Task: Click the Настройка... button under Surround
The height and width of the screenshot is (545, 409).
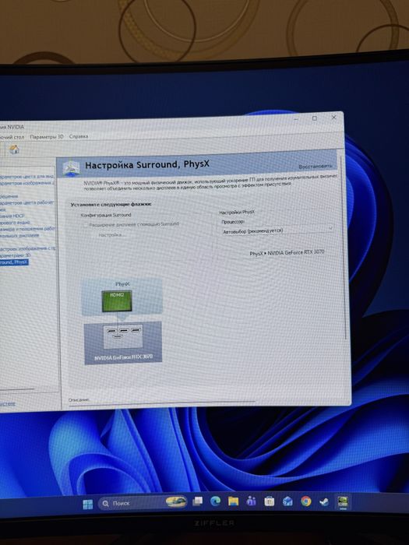Action: (x=112, y=235)
